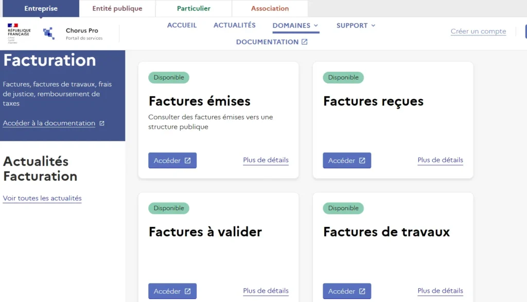
Task: Open the SUPPORT dropdown
Action: (356, 25)
